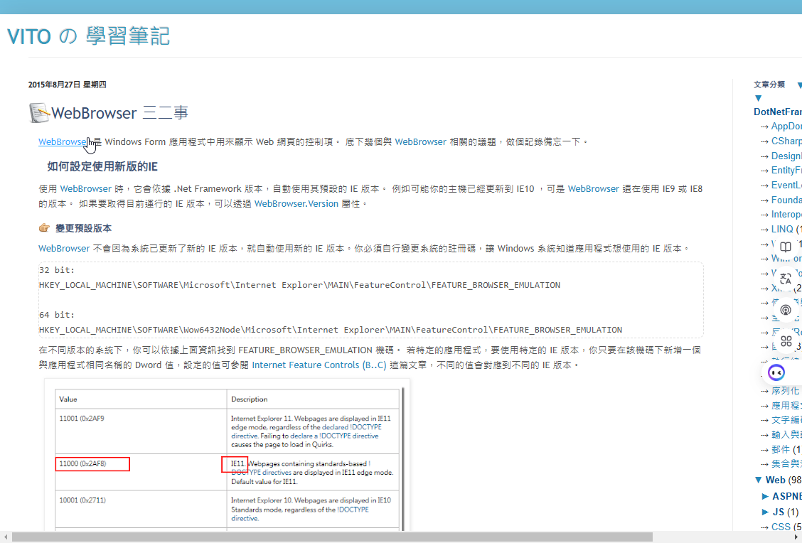This screenshot has width=802, height=543.
Task: Collapse the DotNetFramework category triangle
Action: tap(759, 98)
